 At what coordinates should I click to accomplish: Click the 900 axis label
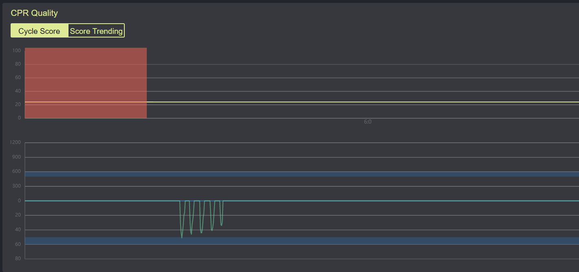[x=17, y=157]
